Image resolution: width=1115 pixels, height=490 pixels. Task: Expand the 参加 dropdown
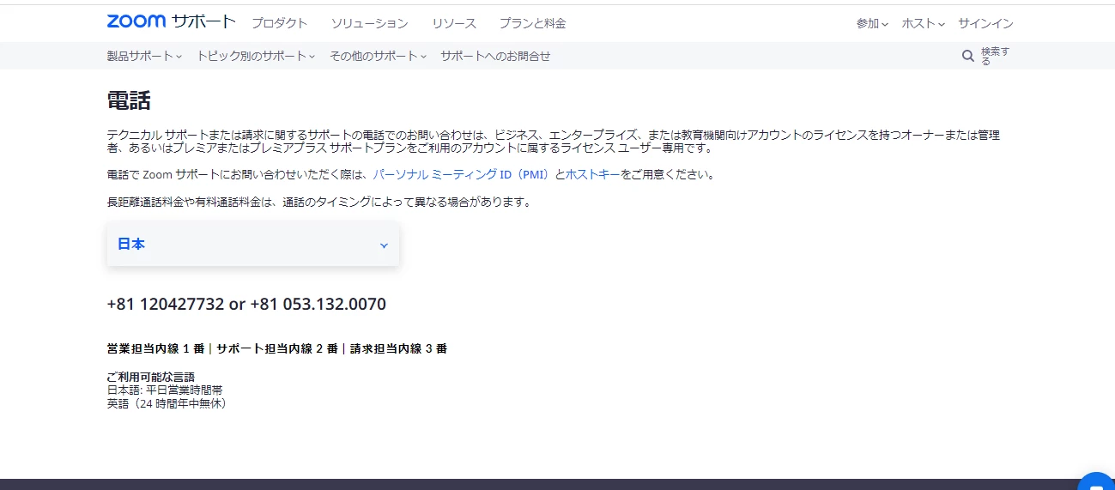pos(872,24)
